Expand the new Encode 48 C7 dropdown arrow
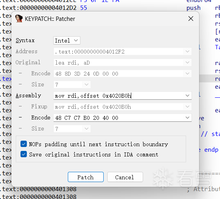 tap(187, 118)
